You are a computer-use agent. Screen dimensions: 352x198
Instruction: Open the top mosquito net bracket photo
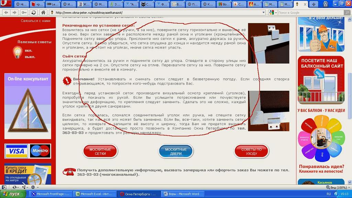[269, 43]
